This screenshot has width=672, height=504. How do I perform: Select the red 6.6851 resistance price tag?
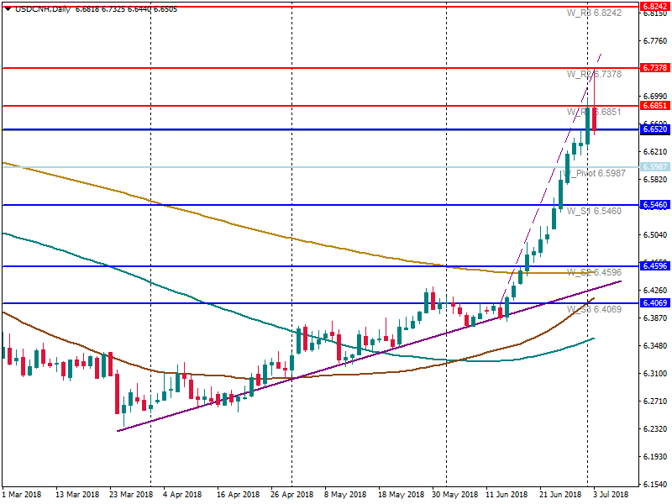click(x=654, y=106)
